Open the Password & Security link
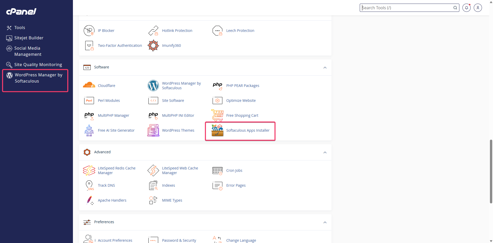Viewport: 493px width, 243px height. [179, 240]
